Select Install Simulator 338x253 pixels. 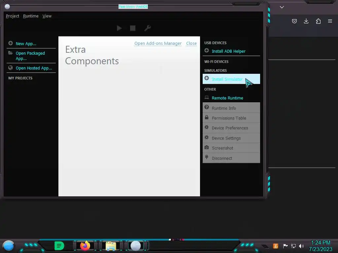231,79
